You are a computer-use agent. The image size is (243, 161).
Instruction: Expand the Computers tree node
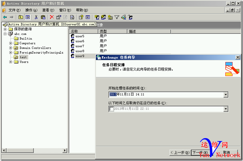pos(11,43)
